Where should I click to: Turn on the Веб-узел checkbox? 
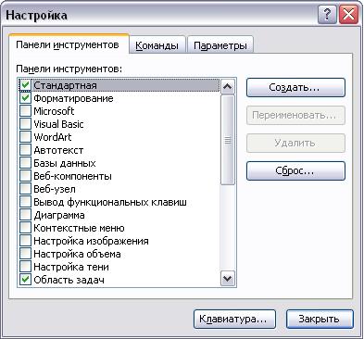tap(25, 189)
